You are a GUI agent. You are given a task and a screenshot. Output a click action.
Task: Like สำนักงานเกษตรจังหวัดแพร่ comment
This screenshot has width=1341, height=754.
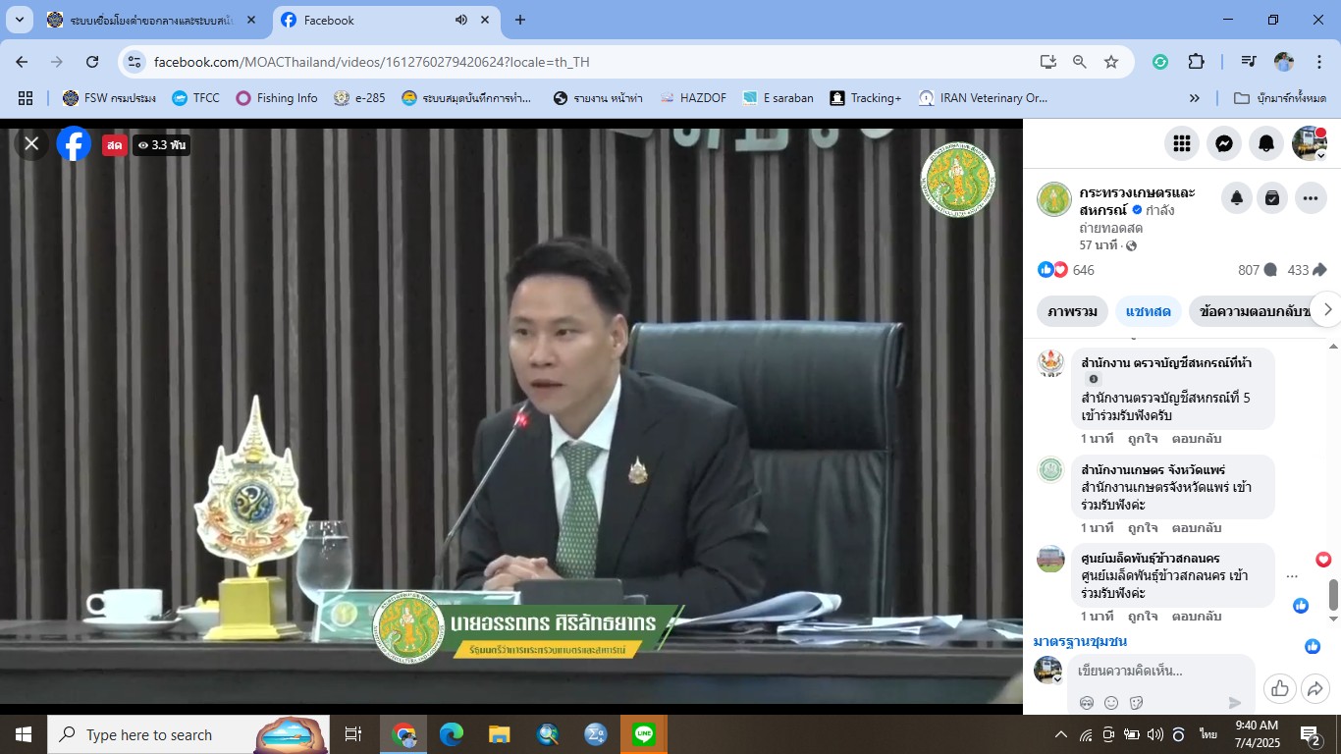coord(1142,527)
